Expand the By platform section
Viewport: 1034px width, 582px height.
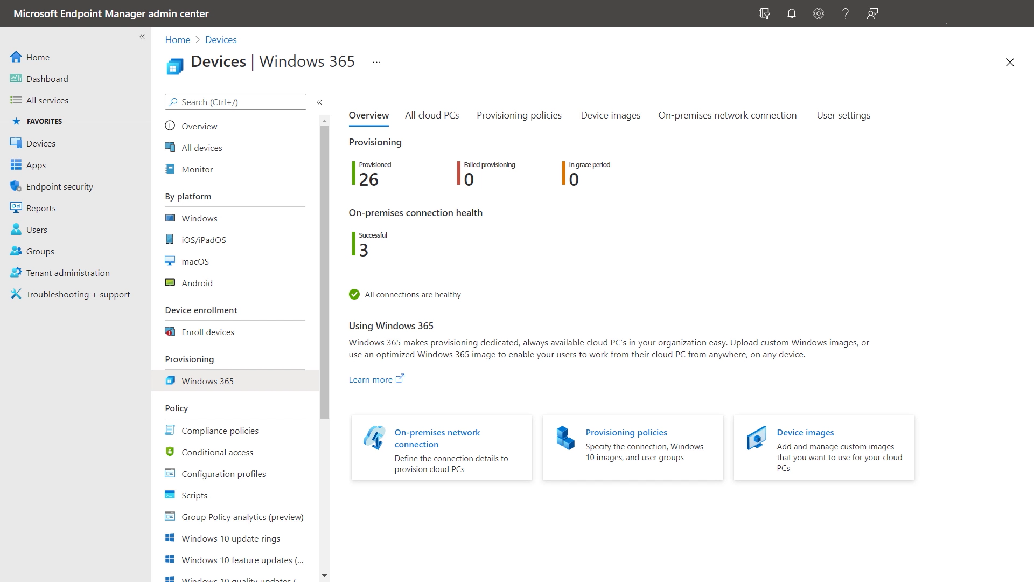point(187,196)
